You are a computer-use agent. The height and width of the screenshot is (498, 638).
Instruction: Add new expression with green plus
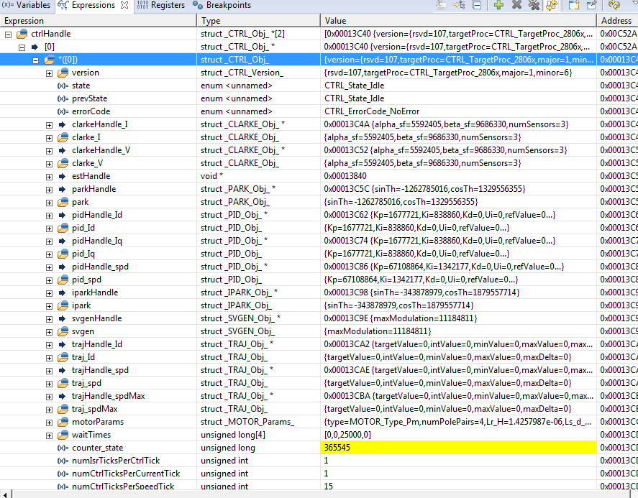pos(499,5)
